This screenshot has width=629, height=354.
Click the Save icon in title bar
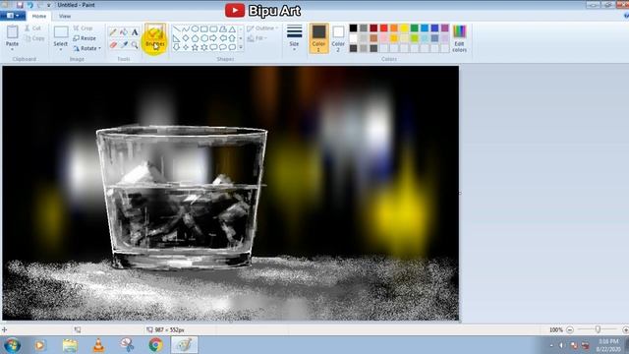pos(20,5)
